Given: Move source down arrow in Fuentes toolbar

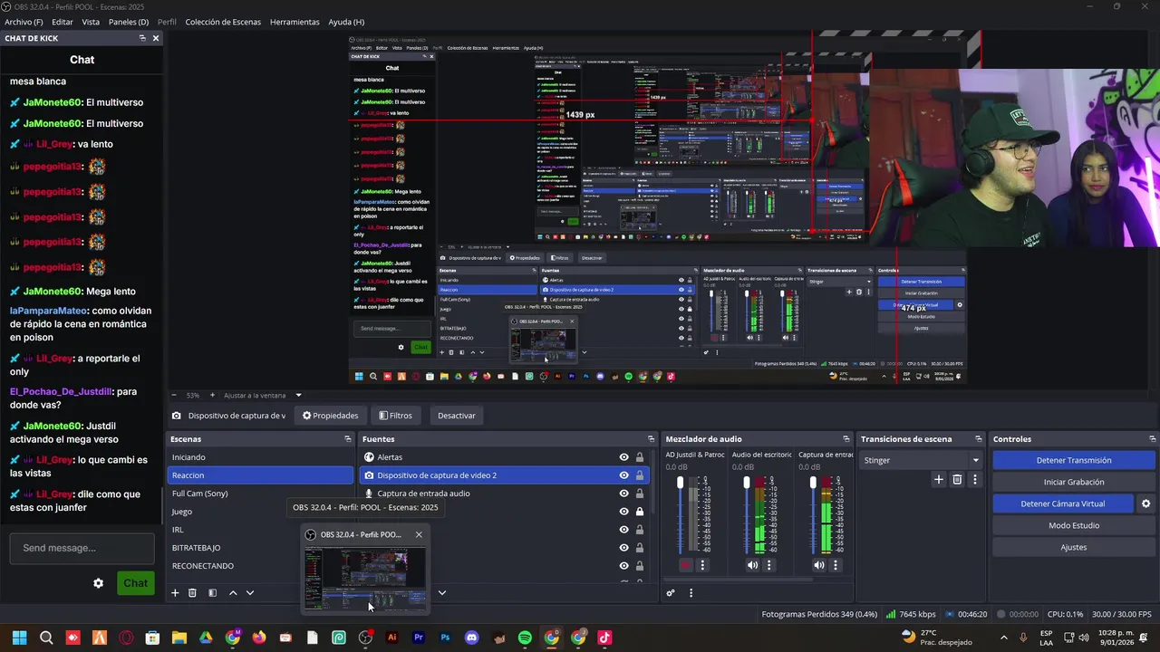Looking at the screenshot, I should [x=442, y=593].
